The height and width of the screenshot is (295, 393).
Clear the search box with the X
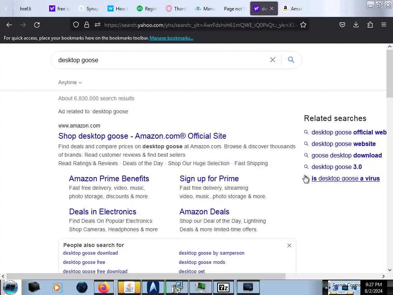tap(272, 60)
